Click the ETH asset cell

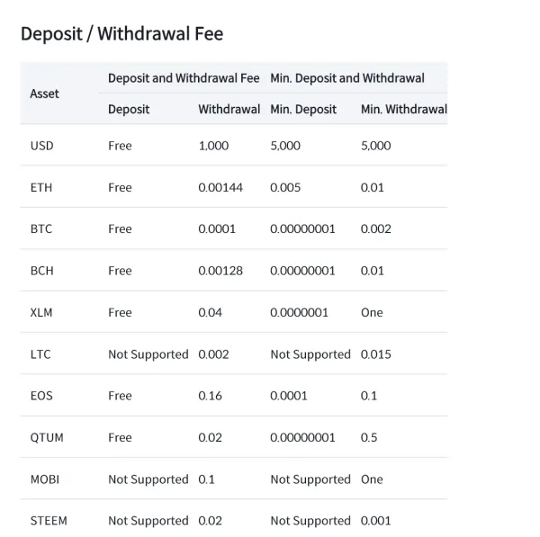coord(41,187)
